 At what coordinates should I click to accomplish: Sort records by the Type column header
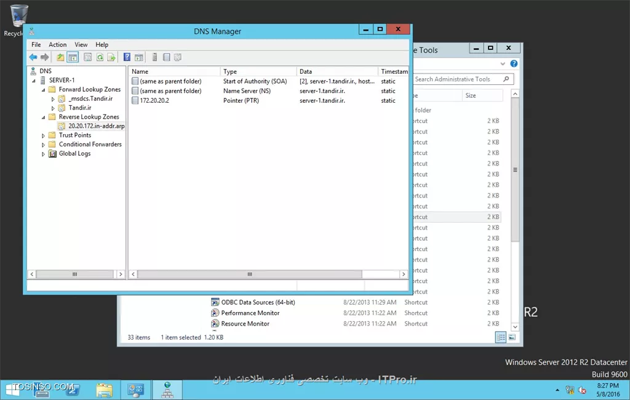258,71
